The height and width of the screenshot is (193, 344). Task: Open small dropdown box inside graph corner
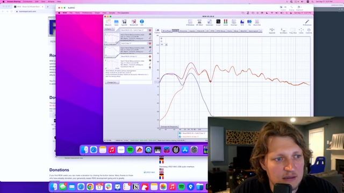pyautogui.click(x=162, y=44)
